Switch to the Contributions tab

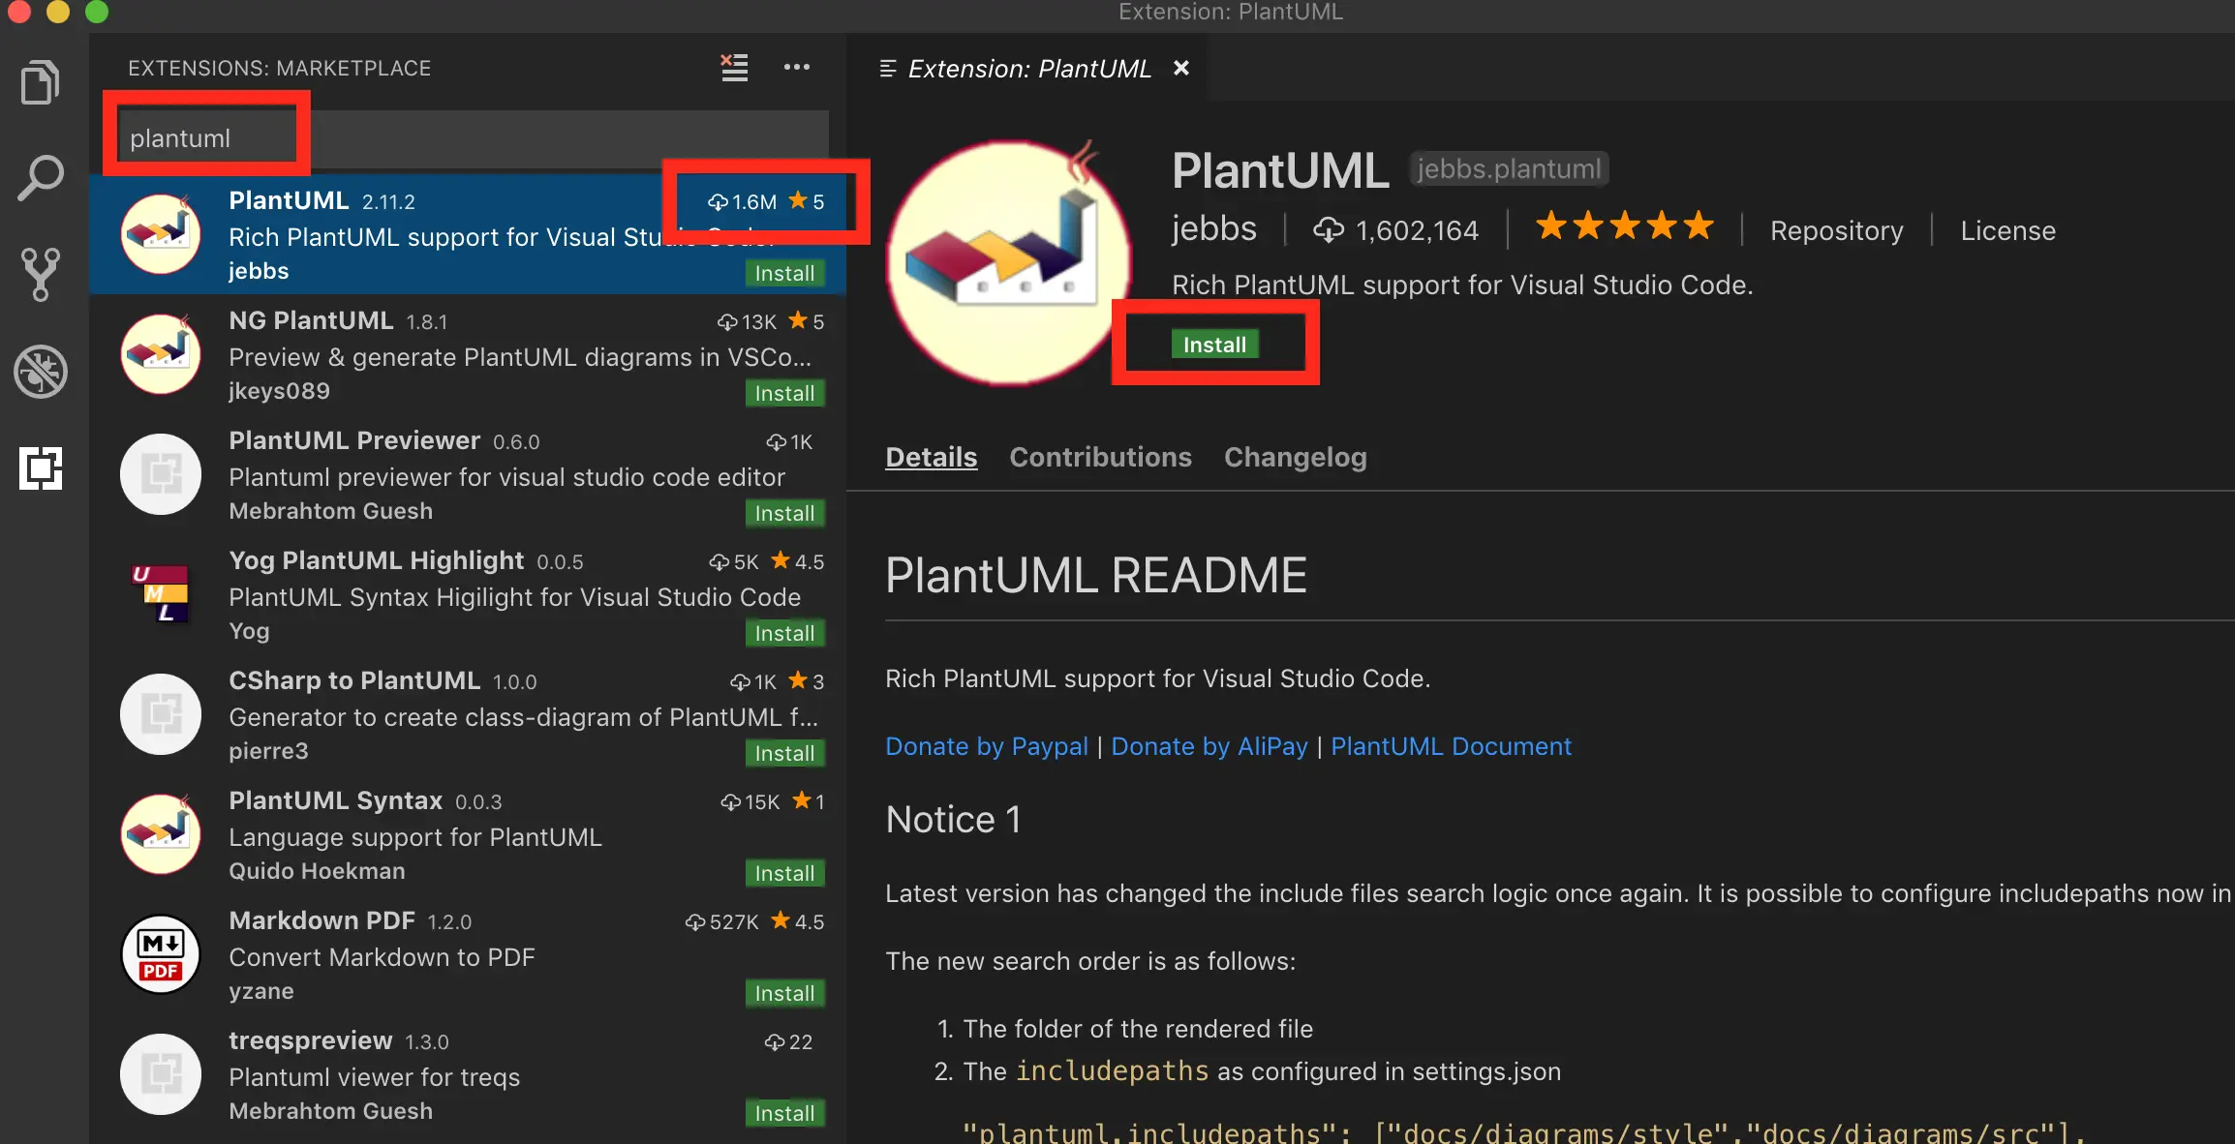[1099, 456]
